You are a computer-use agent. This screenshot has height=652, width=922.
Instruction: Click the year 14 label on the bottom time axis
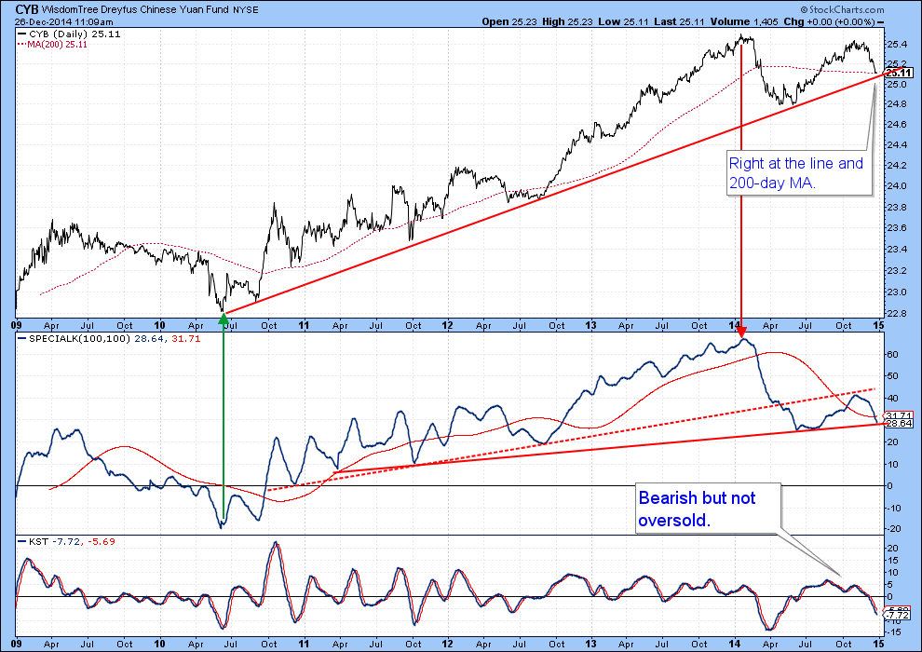pyautogui.click(x=735, y=644)
